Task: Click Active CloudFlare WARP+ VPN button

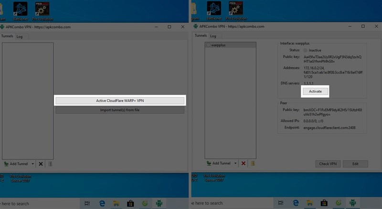Action: tap(120, 100)
